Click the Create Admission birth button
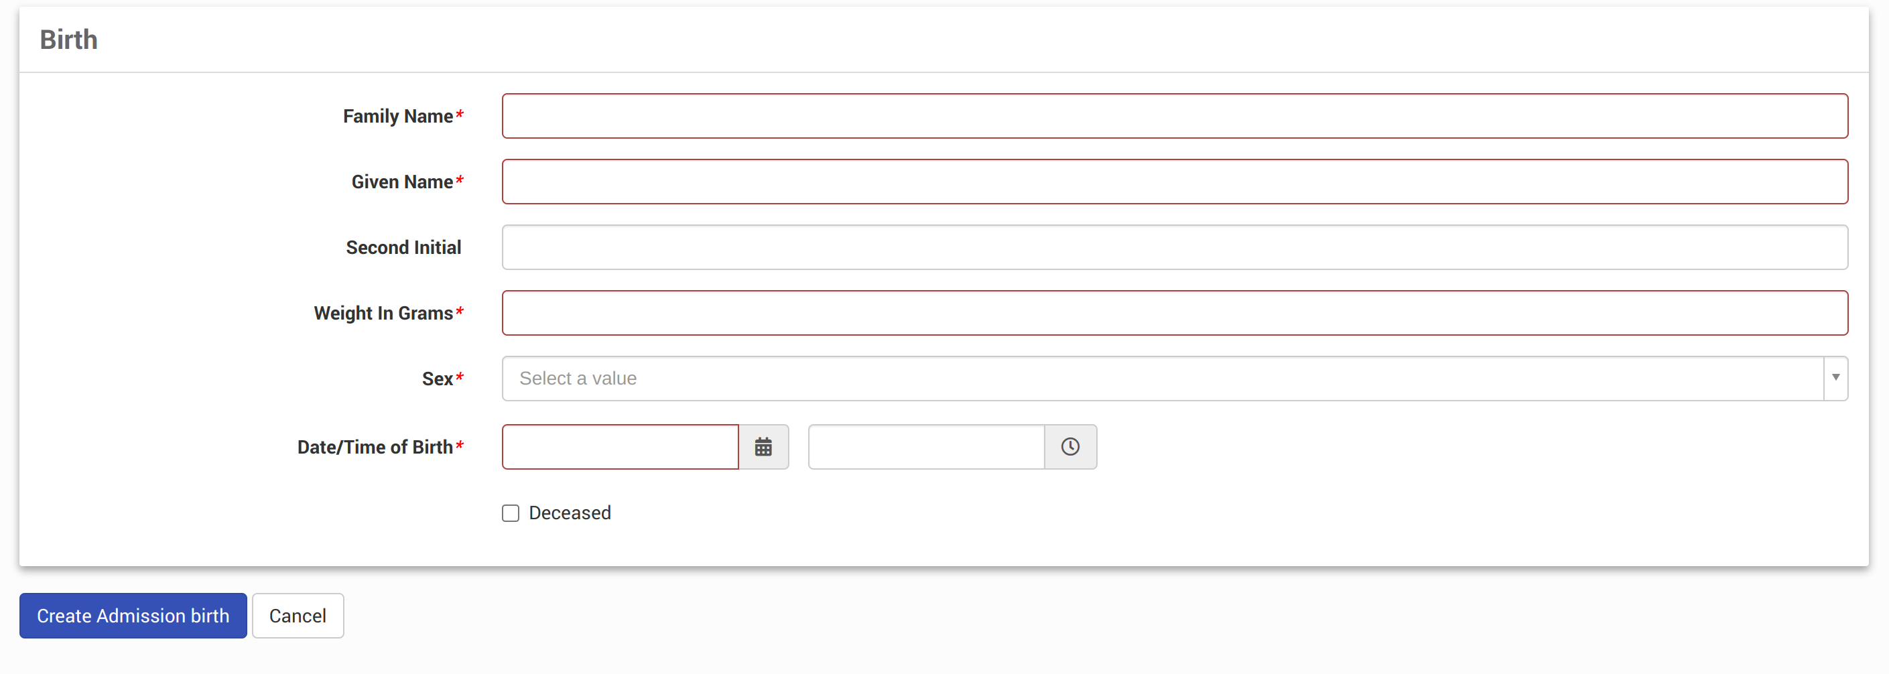This screenshot has width=1889, height=674. tap(133, 615)
